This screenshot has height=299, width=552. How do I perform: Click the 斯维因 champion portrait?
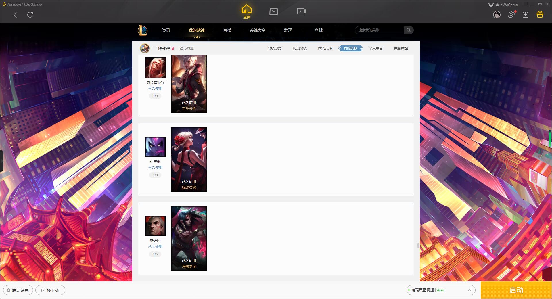pyautogui.click(x=155, y=226)
